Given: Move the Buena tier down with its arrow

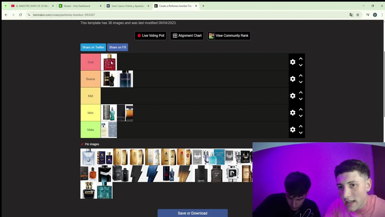Looking at the screenshot, I should click(300, 82).
